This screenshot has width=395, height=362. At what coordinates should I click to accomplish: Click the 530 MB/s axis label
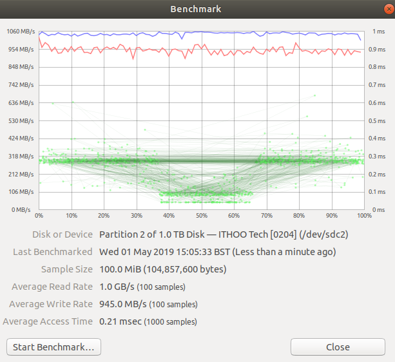21,121
